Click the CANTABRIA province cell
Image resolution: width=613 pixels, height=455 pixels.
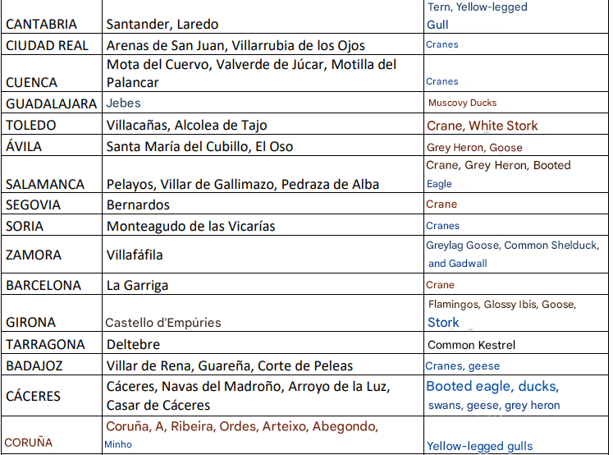(41, 25)
